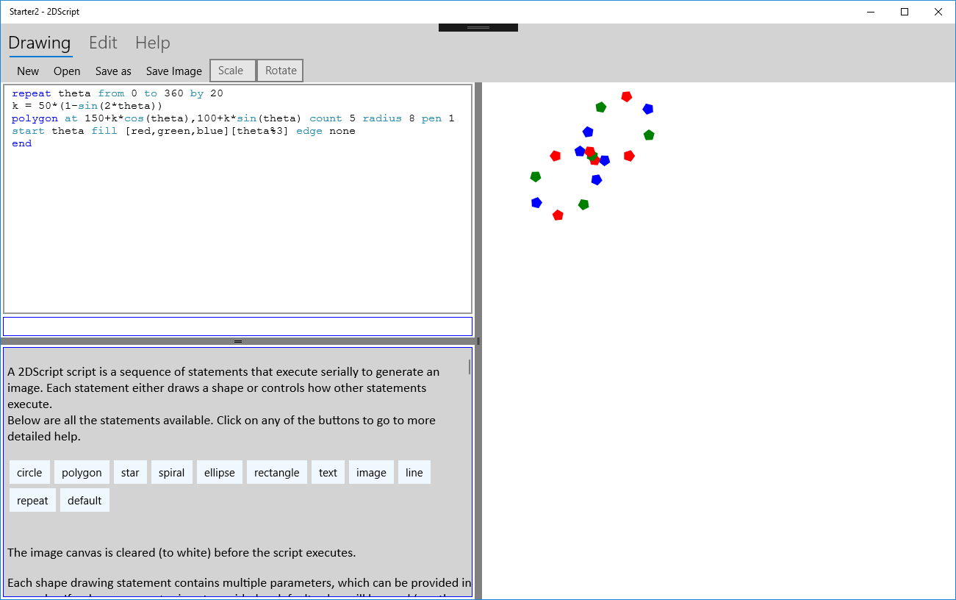Click Open to load a script
The image size is (956, 600).
point(67,71)
